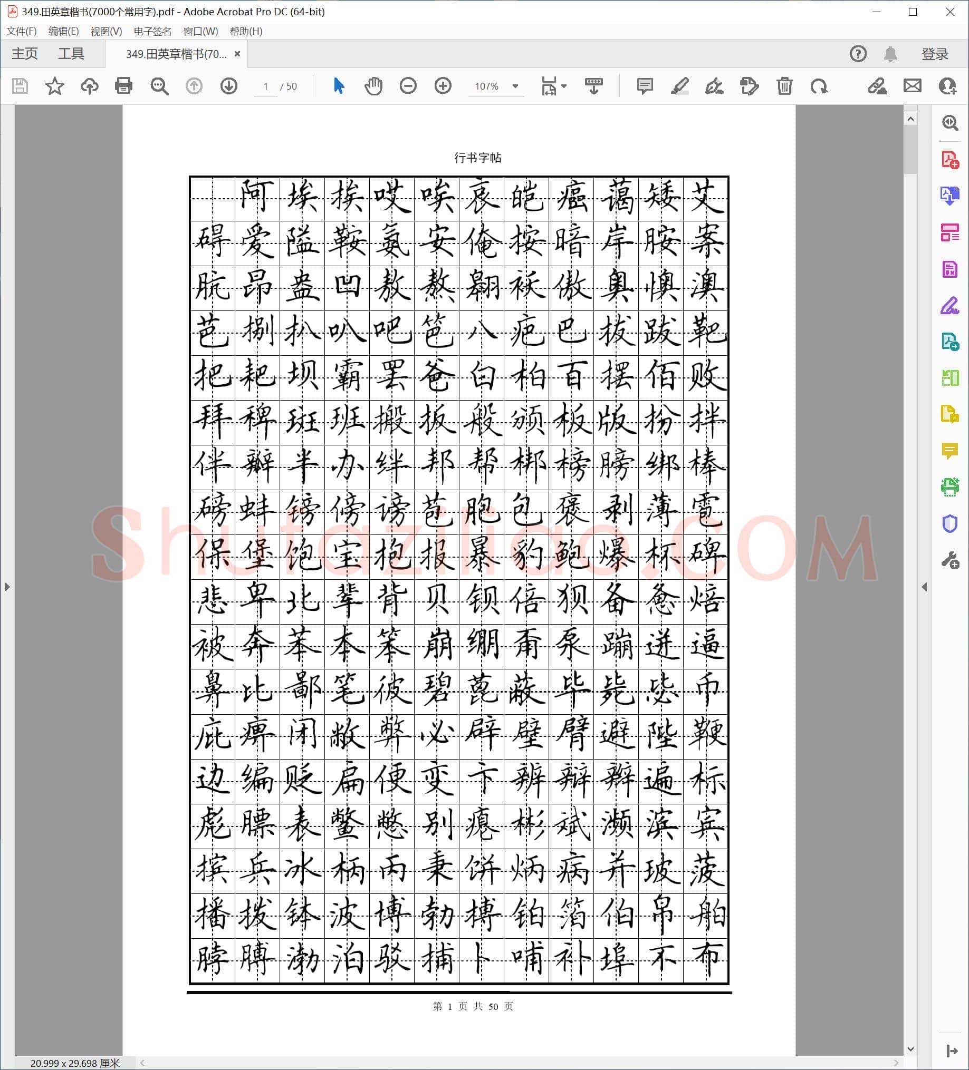Image resolution: width=969 pixels, height=1070 pixels.
Task: Collapse the right tools pane arrow
Action: coord(924,587)
